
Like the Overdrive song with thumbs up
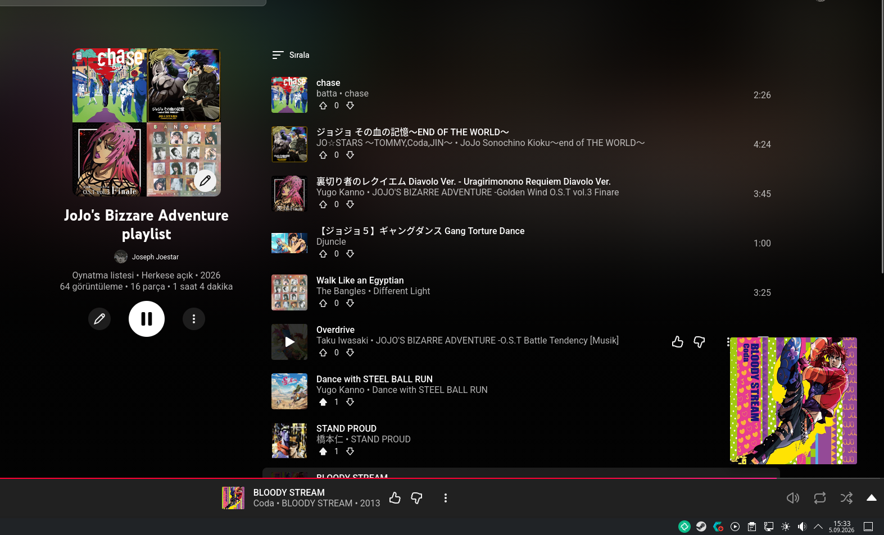(678, 342)
